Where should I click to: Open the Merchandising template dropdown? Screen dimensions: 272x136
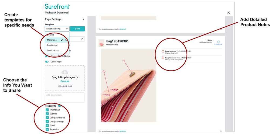[57, 29]
